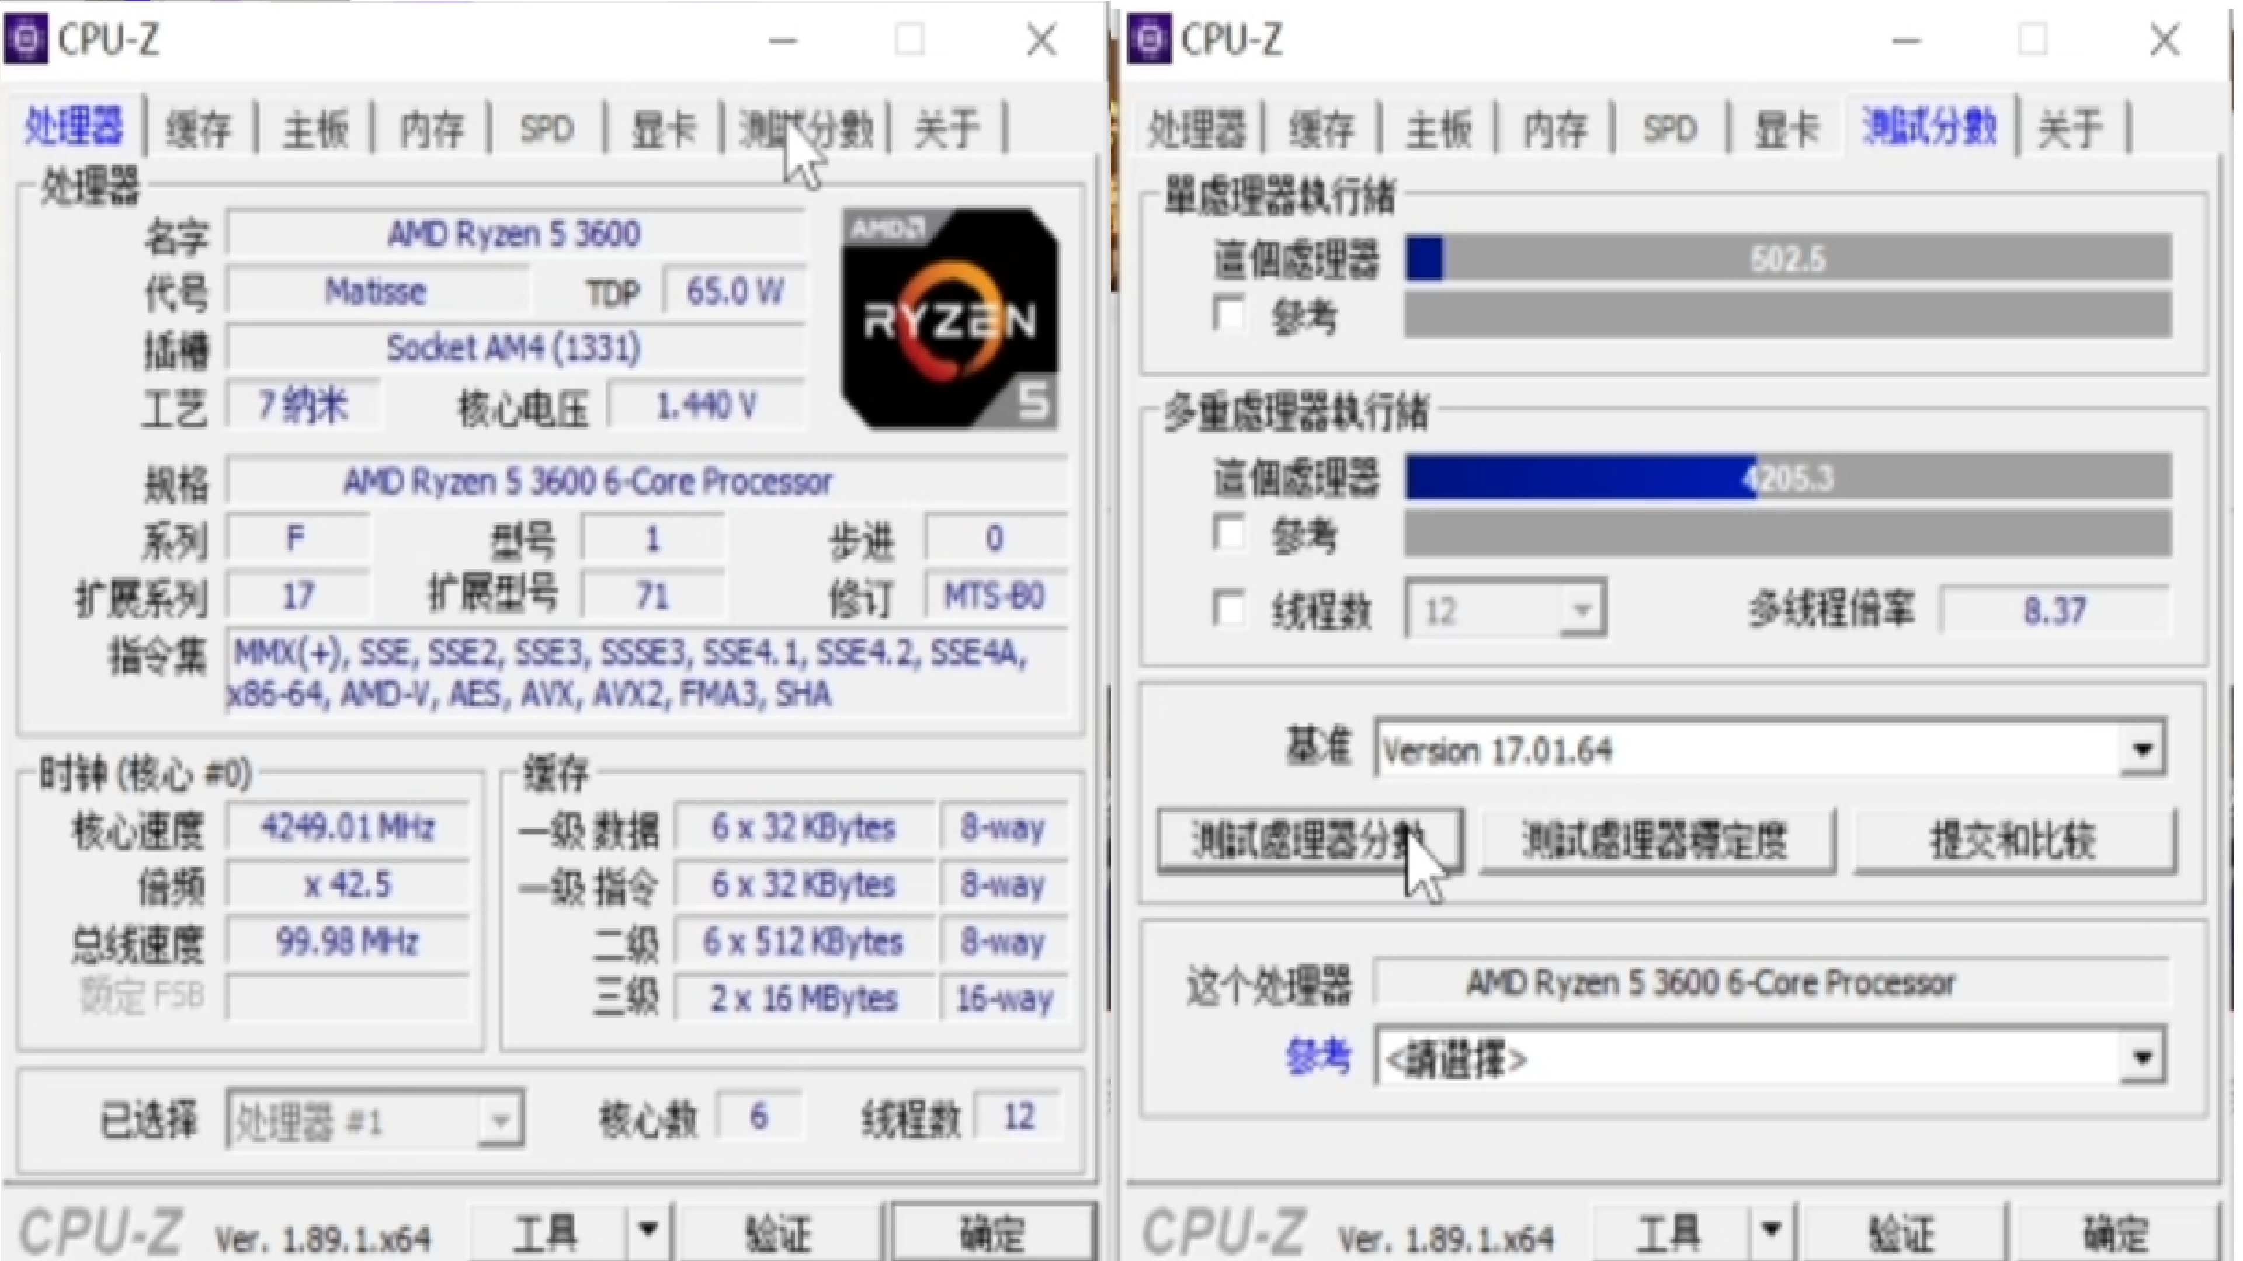Screen dimensions: 2243x1261
Task: Click the CPU-Z logo icon in right window title bar
Action: coord(1150,39)
